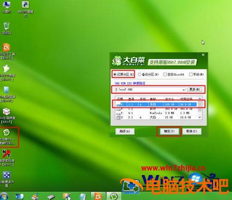Select the WinTools partition row in the list

[157, 113]
